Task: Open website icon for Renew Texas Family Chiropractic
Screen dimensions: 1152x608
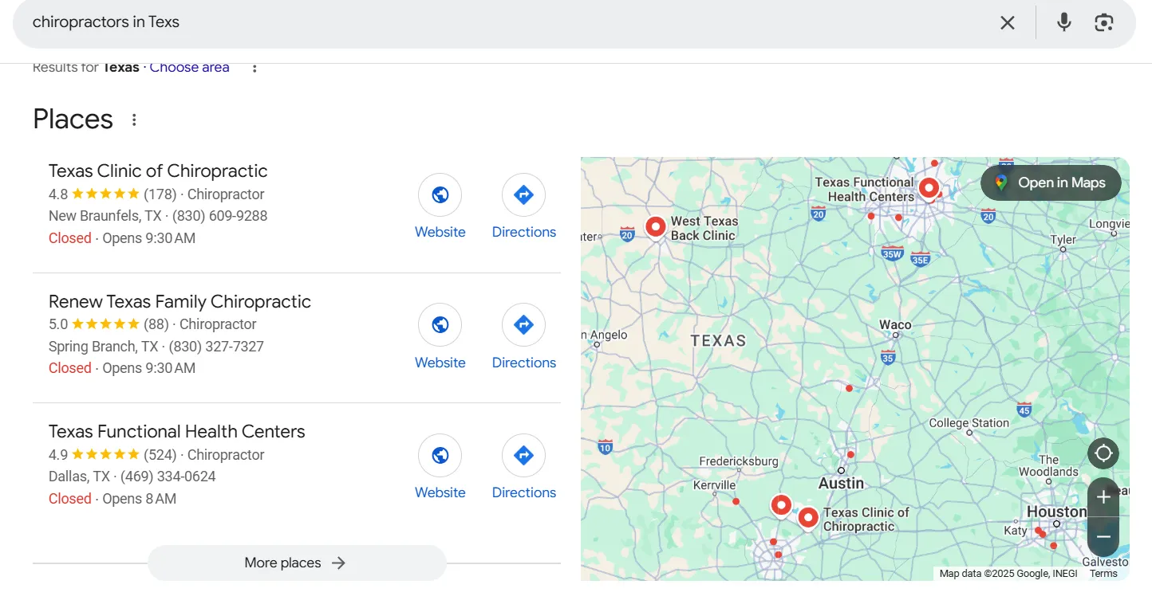Action: tap(440, 324)
